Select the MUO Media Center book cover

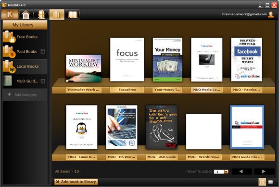click(x=206, y=59)
